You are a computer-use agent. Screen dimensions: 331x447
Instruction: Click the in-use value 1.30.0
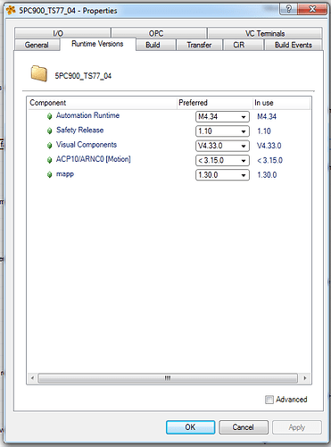(x=267, y=175)
